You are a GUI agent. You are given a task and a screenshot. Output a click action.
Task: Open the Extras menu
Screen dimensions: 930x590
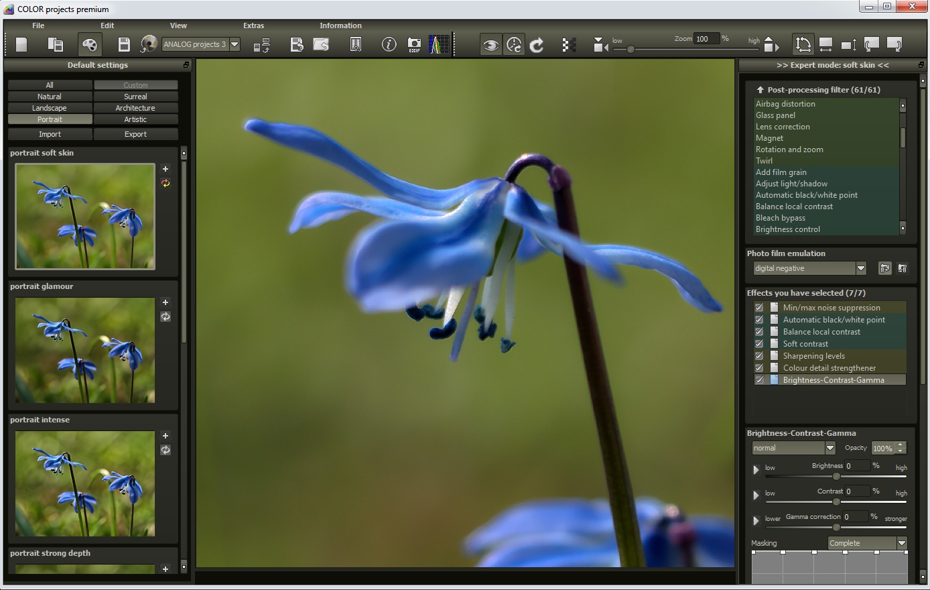click(x=253, y=25)
